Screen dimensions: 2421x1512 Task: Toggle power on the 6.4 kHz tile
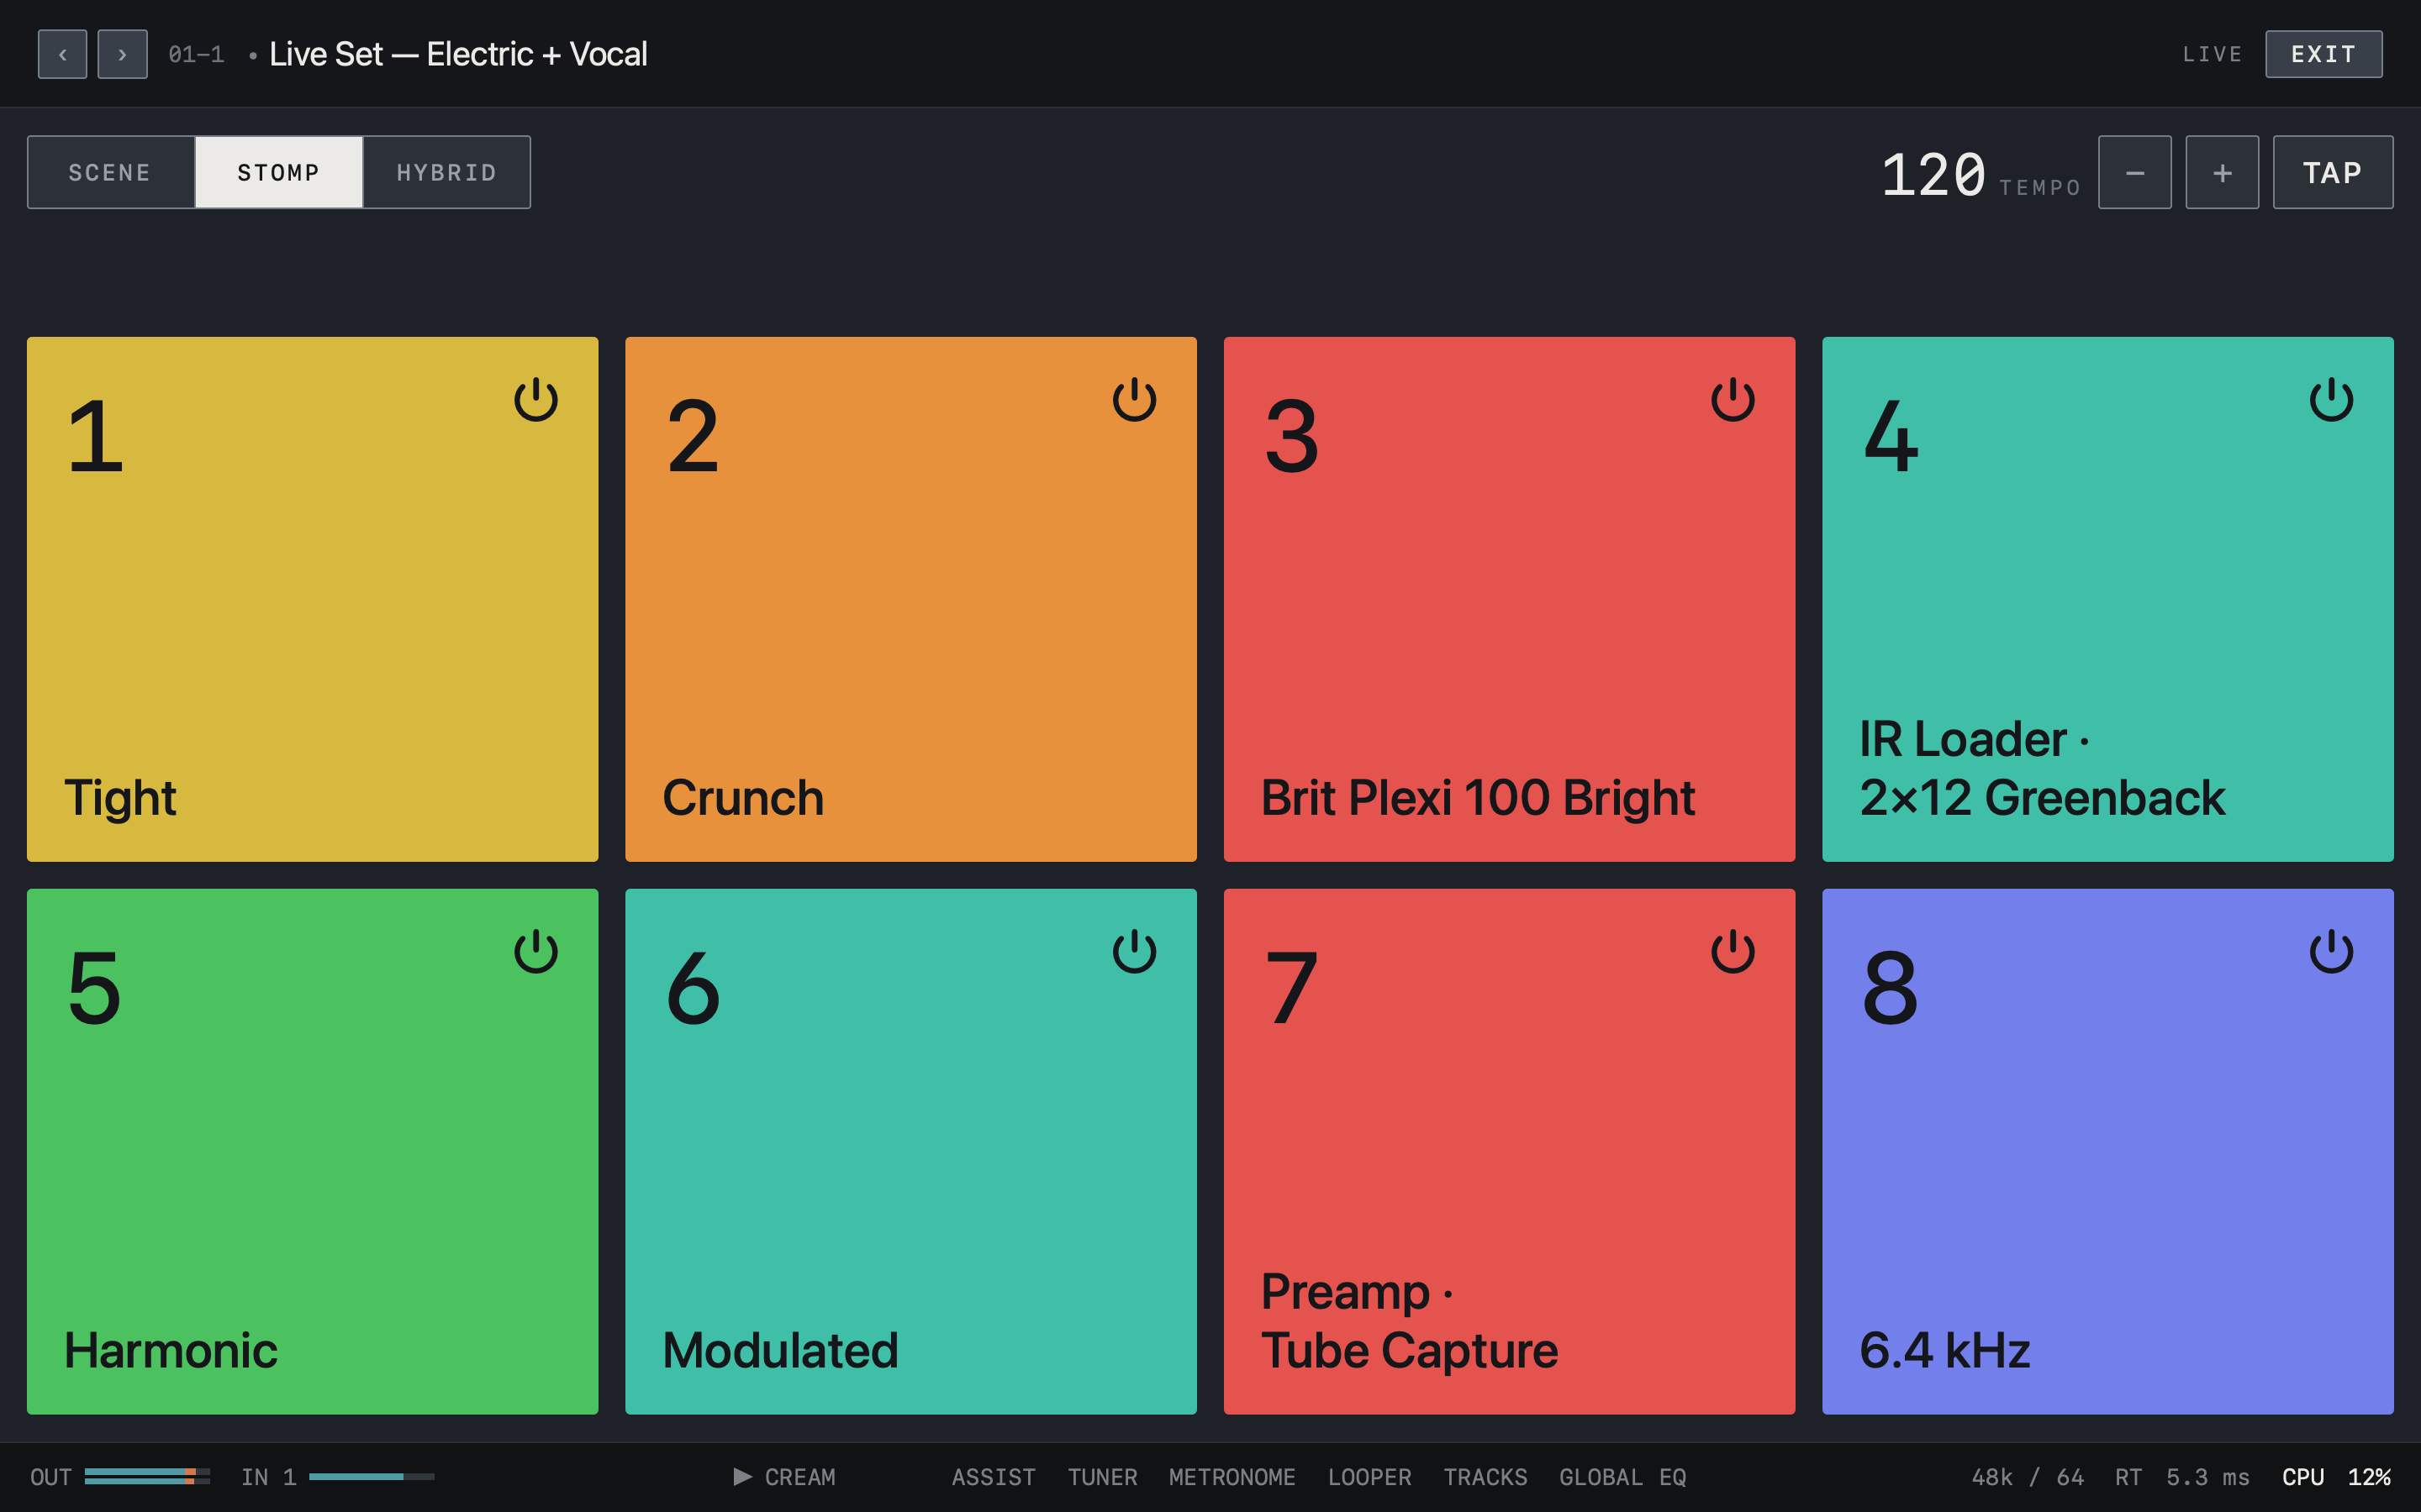(2331, 952)
